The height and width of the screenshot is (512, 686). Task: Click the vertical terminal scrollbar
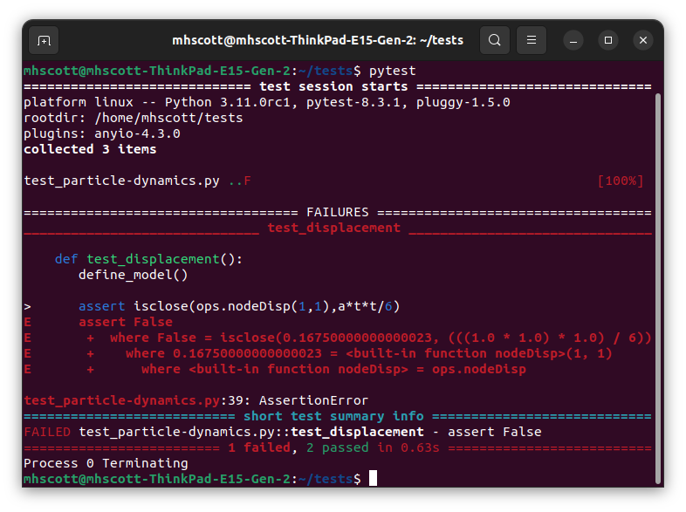[x=658, y=289]
